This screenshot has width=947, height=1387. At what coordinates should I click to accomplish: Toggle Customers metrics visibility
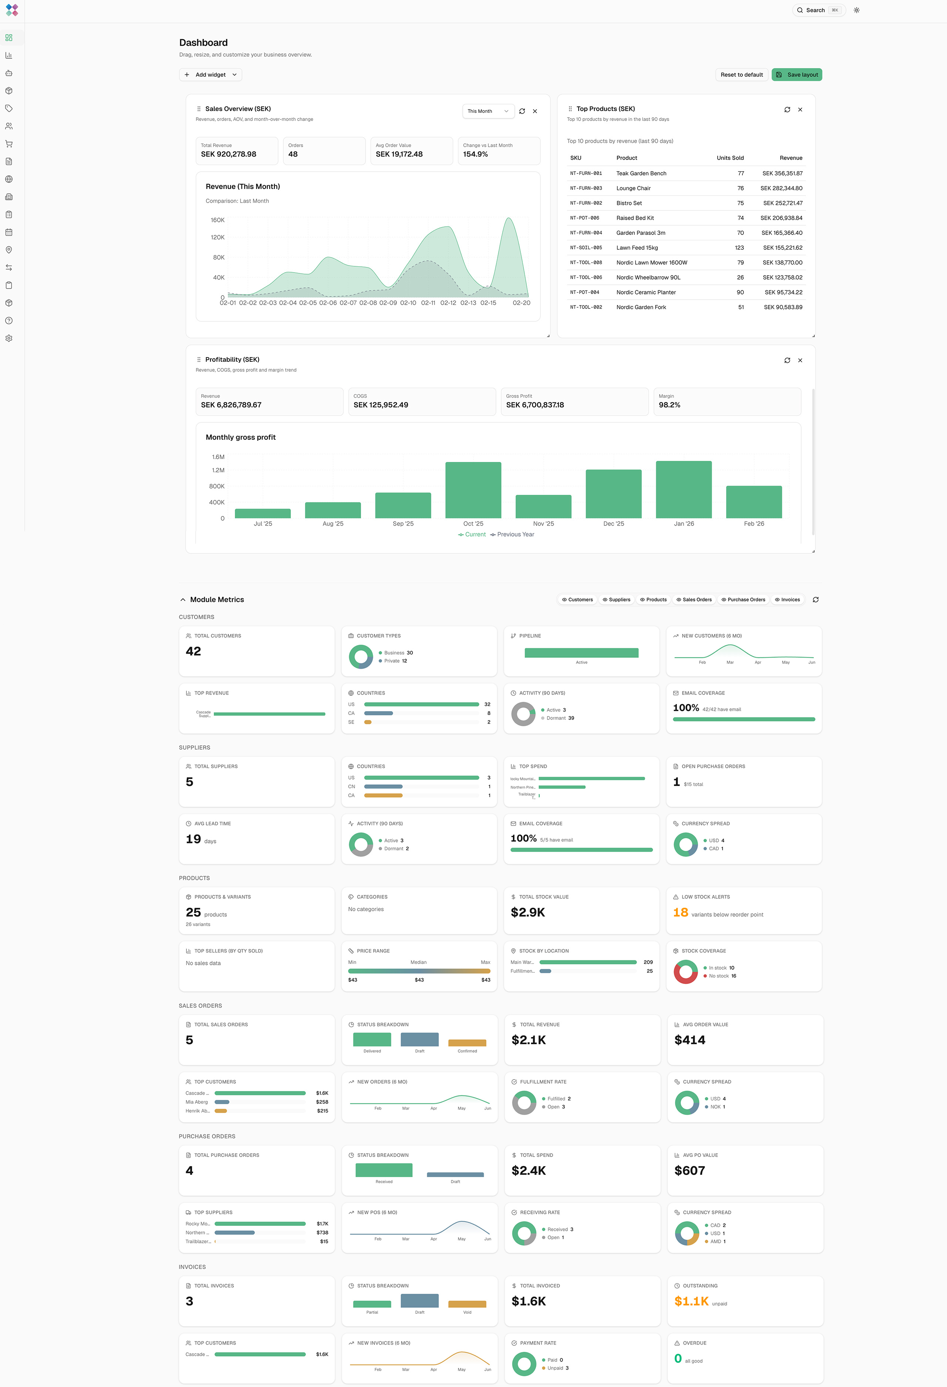coord(577,600)
